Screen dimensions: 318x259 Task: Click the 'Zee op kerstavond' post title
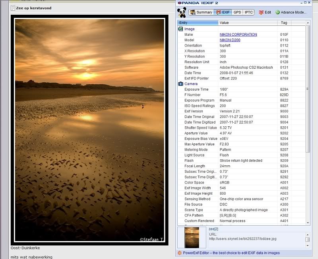click(x=34, y=8)
